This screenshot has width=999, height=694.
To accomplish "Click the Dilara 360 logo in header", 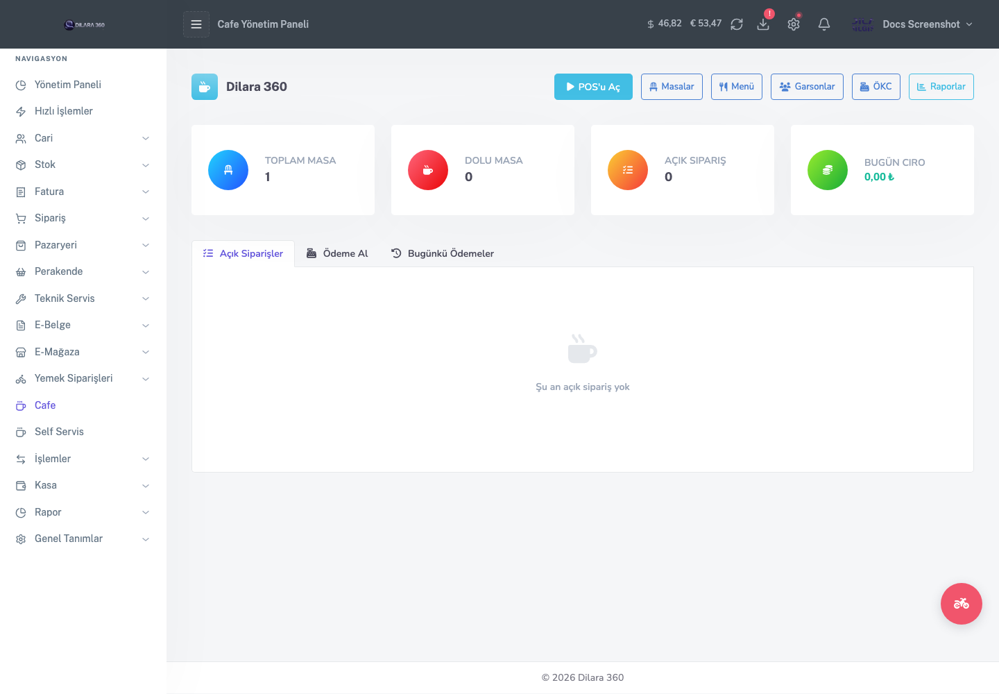I will point(84,24).
